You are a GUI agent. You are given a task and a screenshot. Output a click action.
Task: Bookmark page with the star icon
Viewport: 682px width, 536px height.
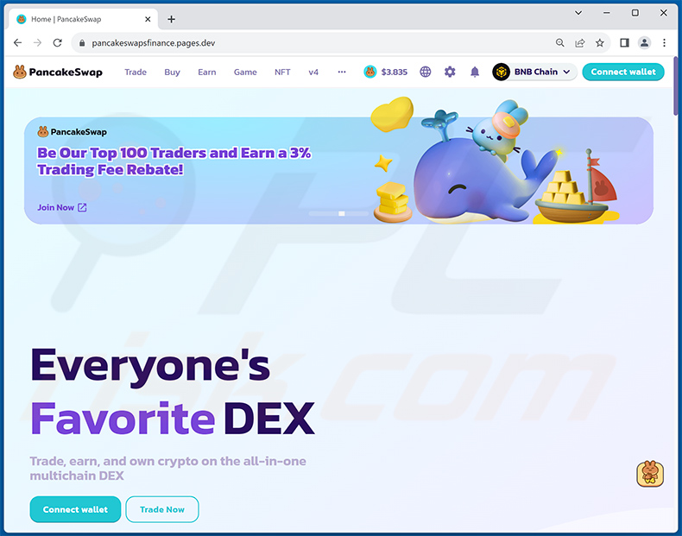(600, 42)
